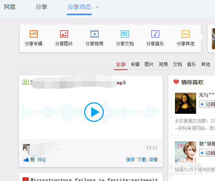Switch to the 图片 filter tab
Image resolution: width=215 pixels, height=181 pixels.
coord(149,64)
